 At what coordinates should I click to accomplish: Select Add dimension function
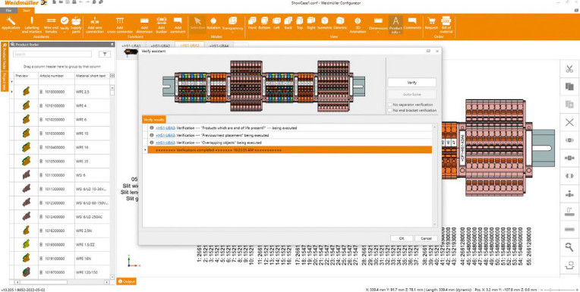(144, 25)
